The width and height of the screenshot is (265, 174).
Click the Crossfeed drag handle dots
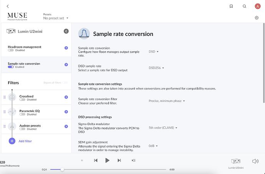5,97
